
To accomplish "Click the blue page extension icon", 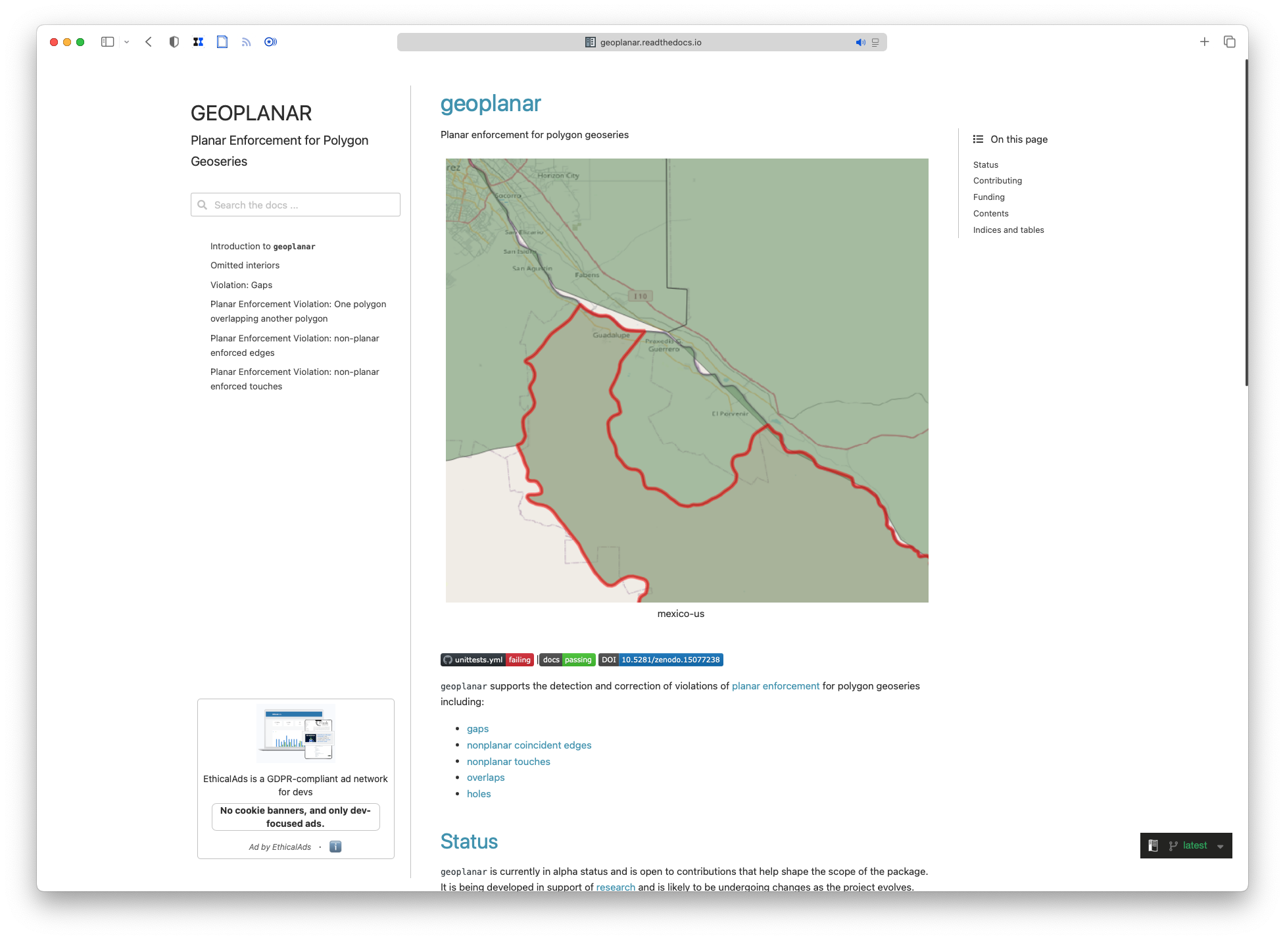I will 222,42.
